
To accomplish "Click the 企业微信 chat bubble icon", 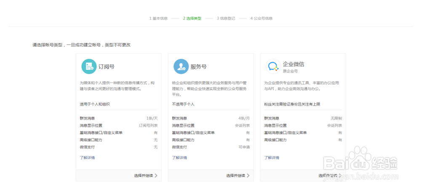I will click(x=273, y=66).
